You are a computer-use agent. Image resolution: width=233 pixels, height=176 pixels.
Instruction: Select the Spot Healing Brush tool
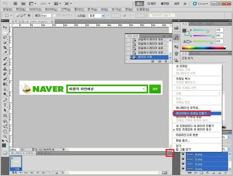[5, 59]
